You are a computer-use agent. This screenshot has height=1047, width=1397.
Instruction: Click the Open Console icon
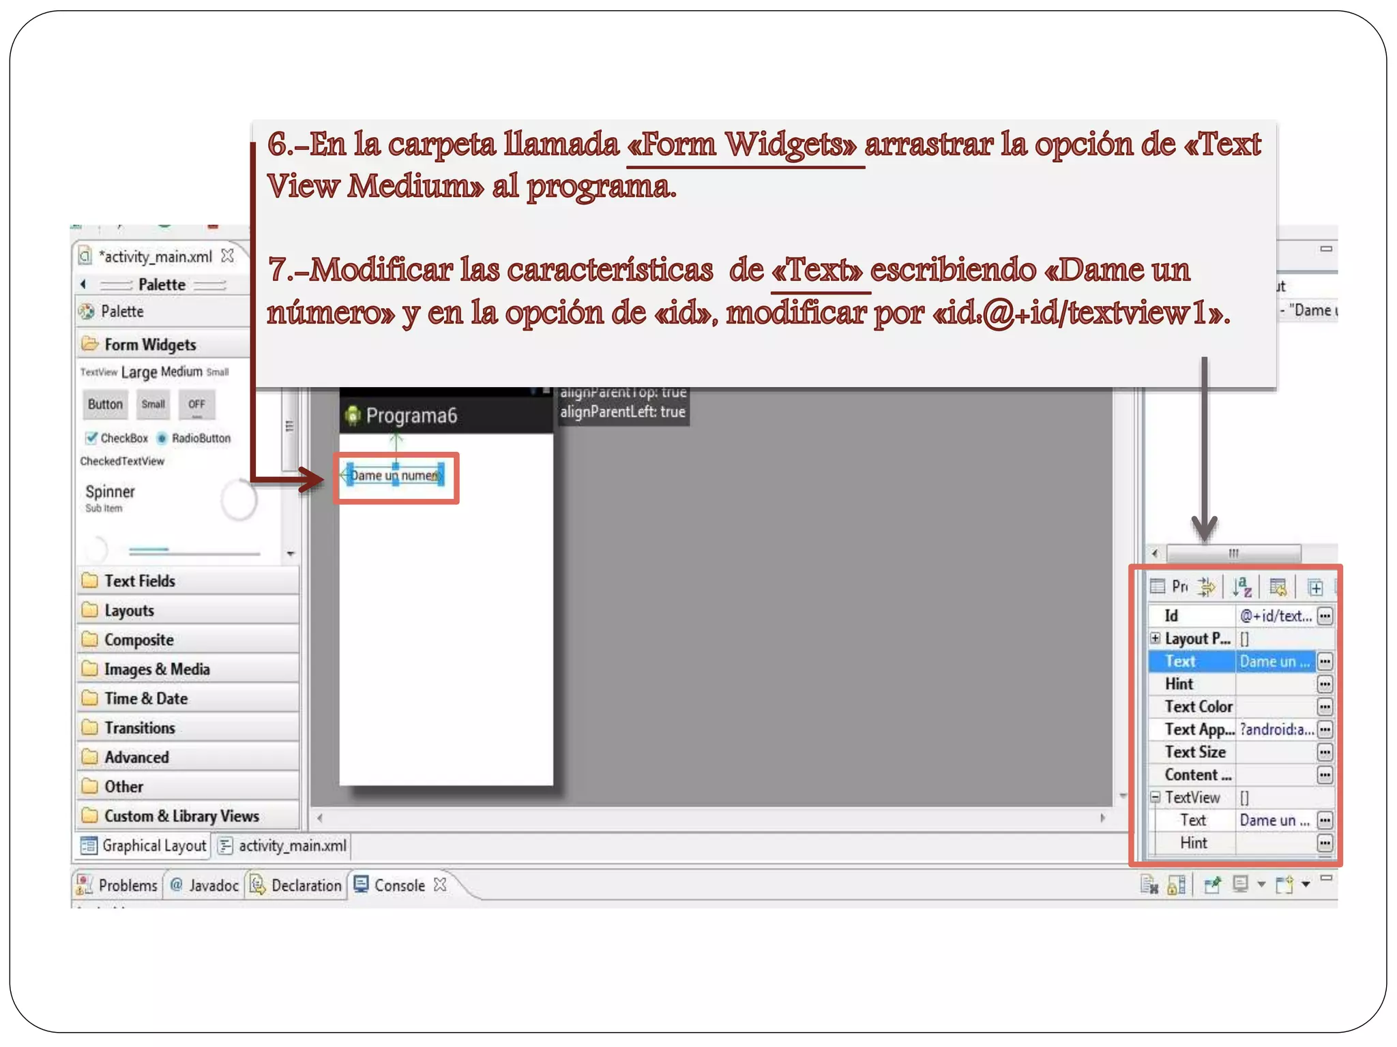click(x=1284, y=885)
